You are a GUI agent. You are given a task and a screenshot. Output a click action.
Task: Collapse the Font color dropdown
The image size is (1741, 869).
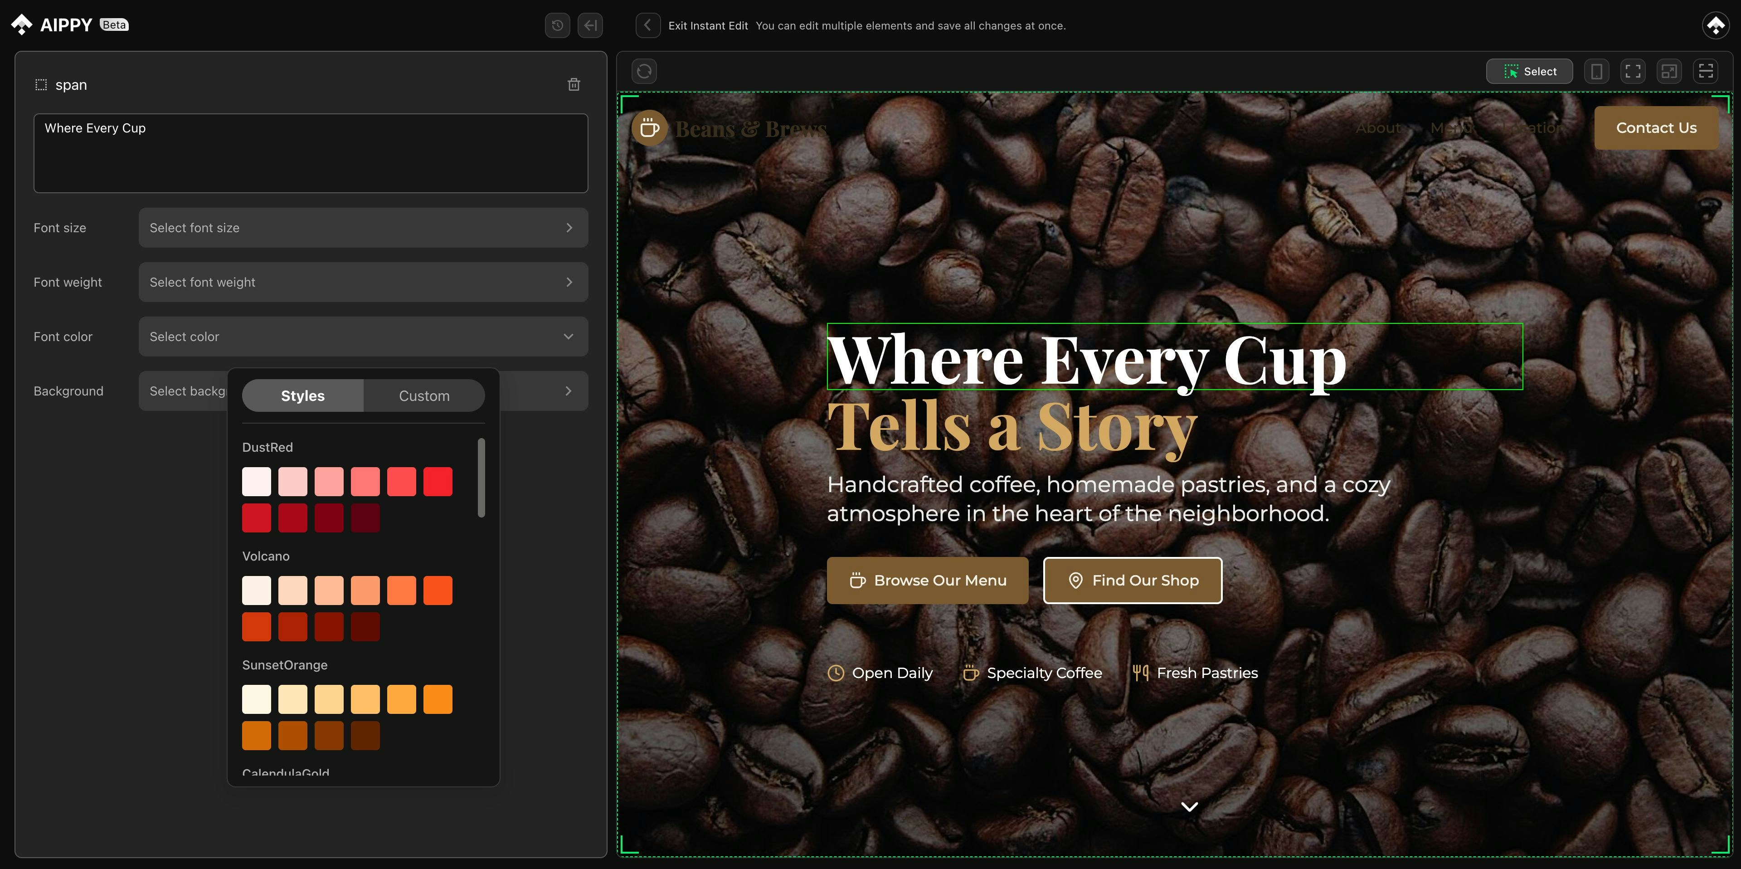(363, 337)
